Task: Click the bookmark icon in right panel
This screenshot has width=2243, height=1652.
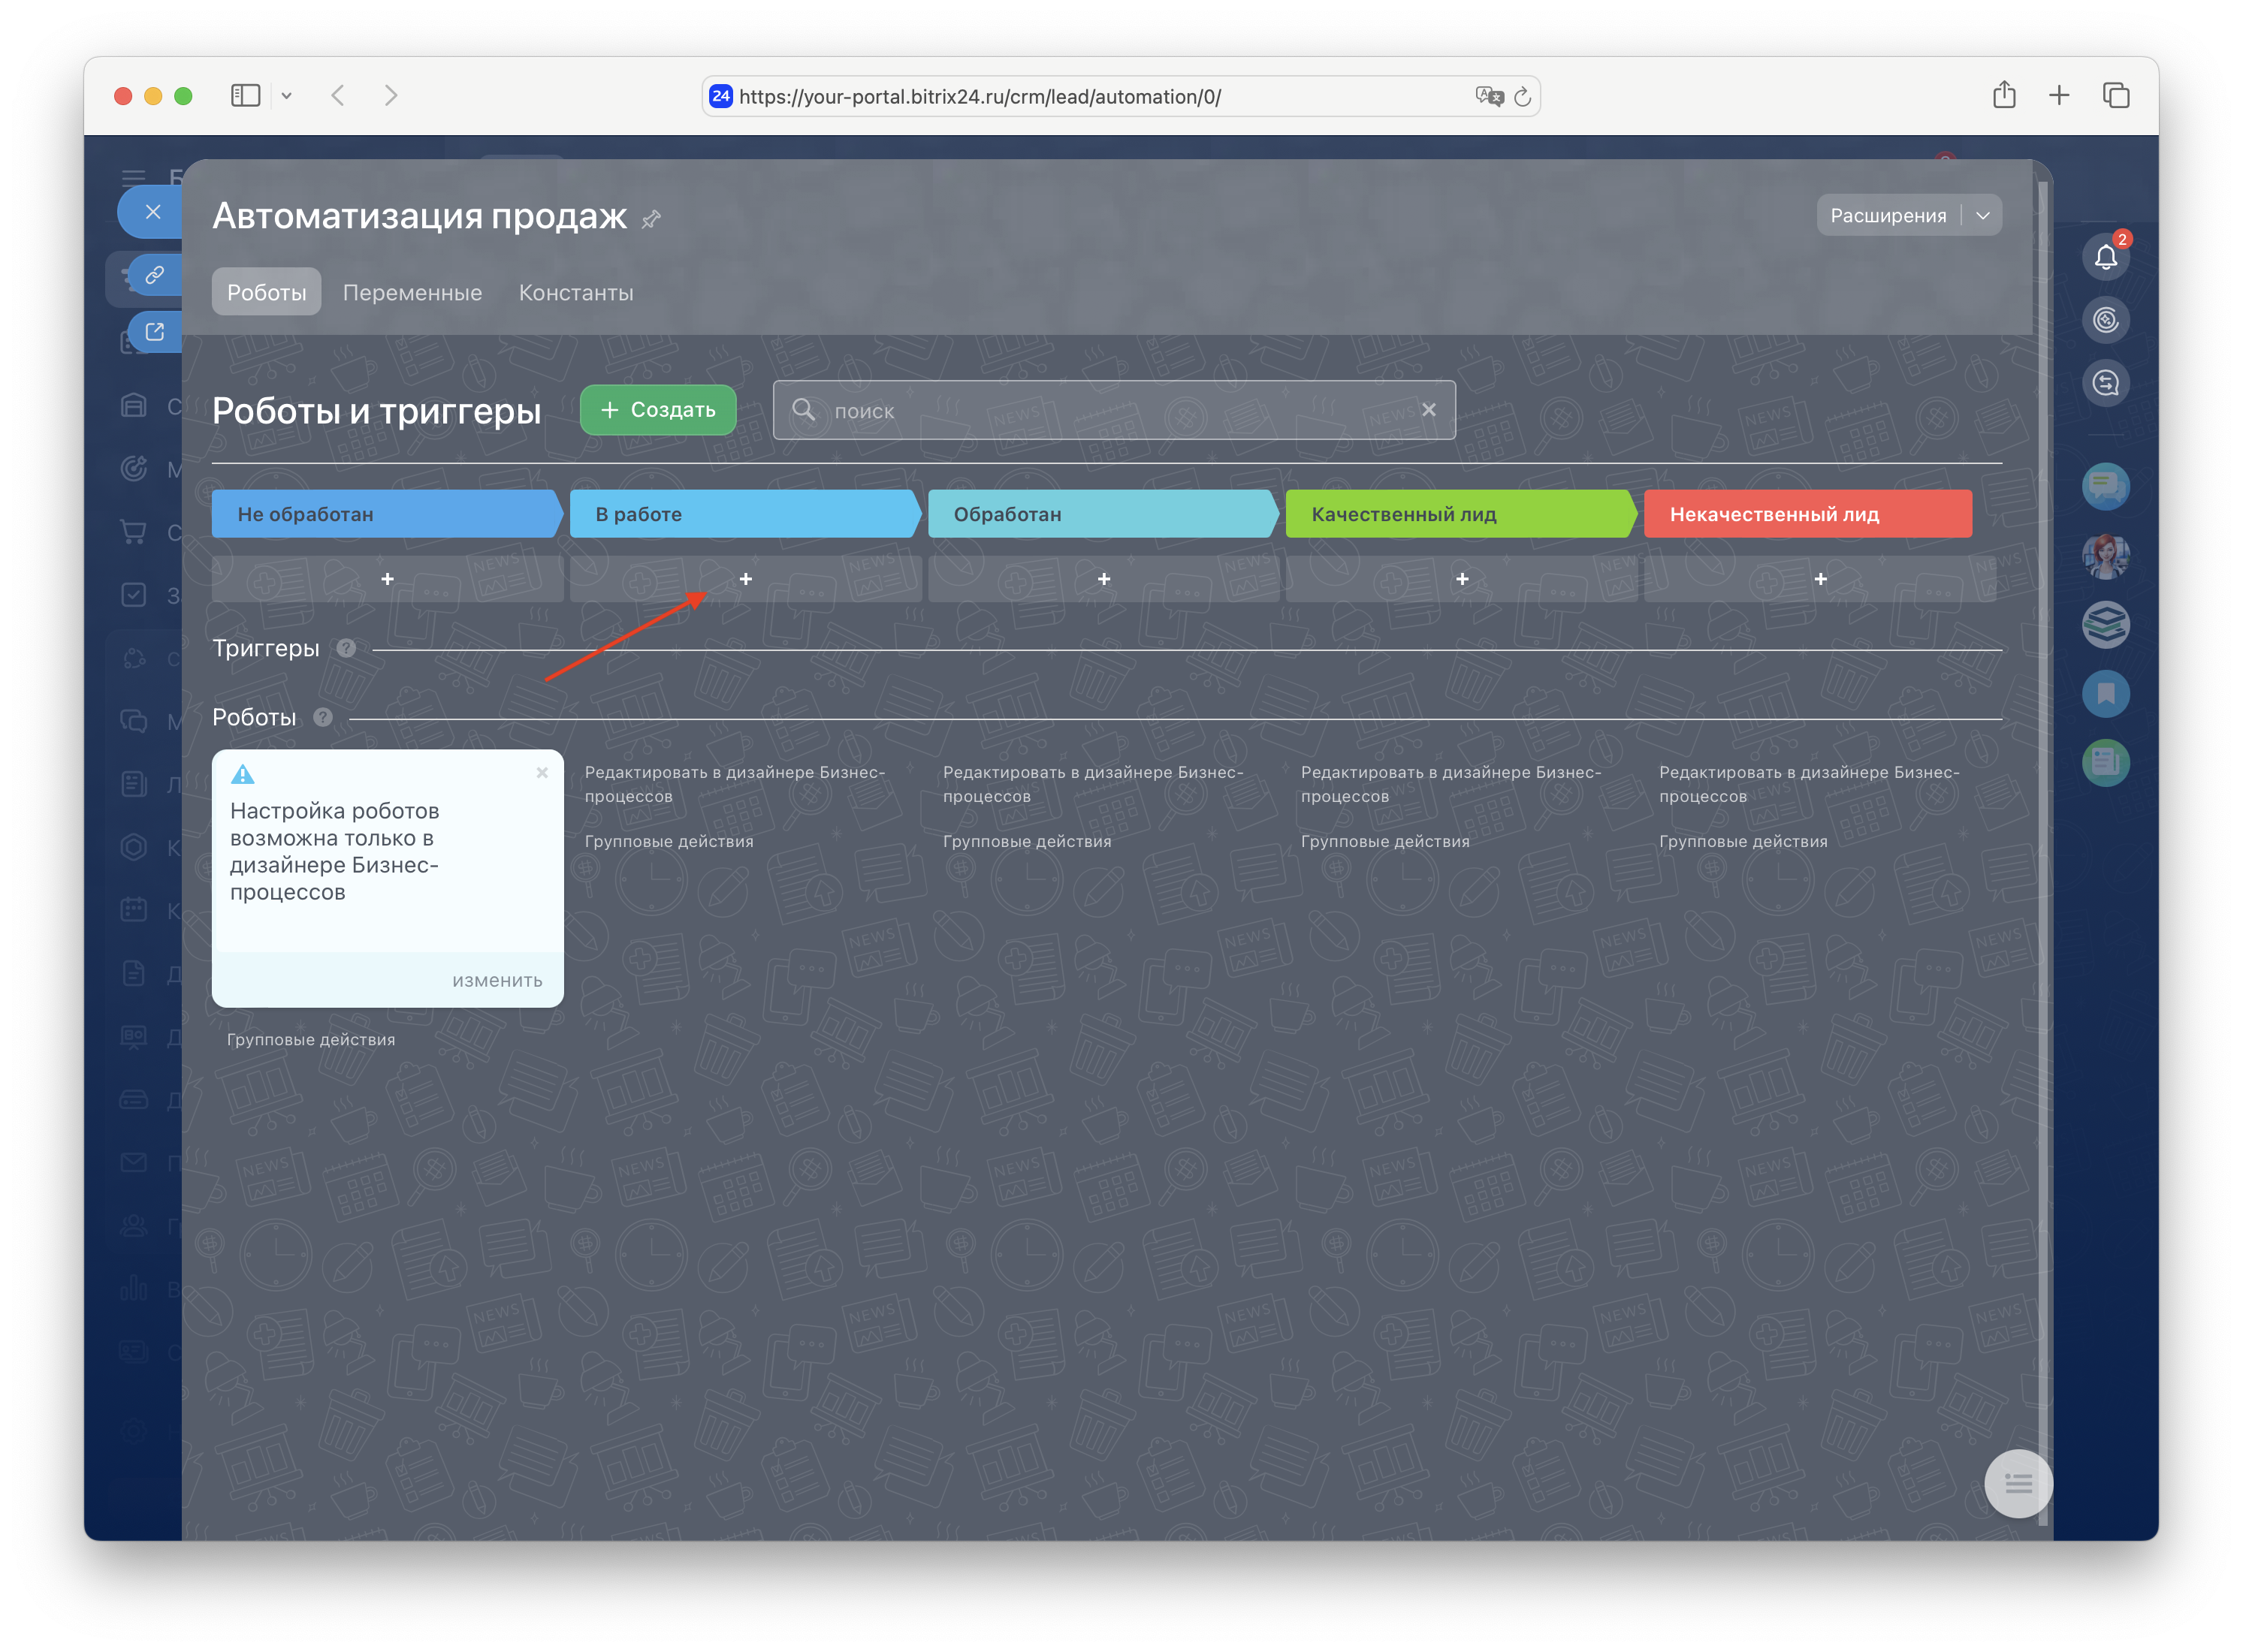Action: (x=2105, y=693)
